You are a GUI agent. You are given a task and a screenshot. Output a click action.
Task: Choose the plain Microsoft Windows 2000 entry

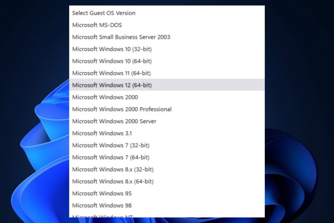pyautogui.click(x=167, y=97)
